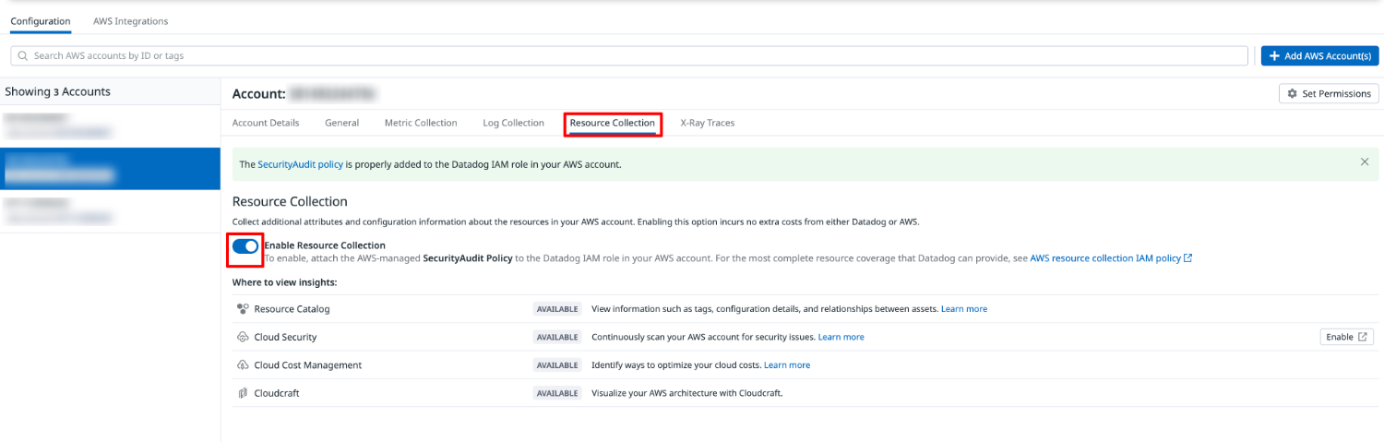
Task: Click Learn more for Cloud Security
Action: 841,337
